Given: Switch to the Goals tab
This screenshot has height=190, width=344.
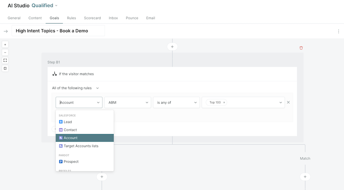Looking at the screenshot, I should (x=54, y=18).
